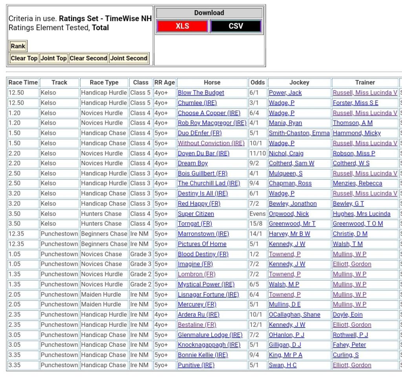402x377 pixels.
Task: Open jockey link OCallaghan, Shane
Action: click(x=294, y=315)
